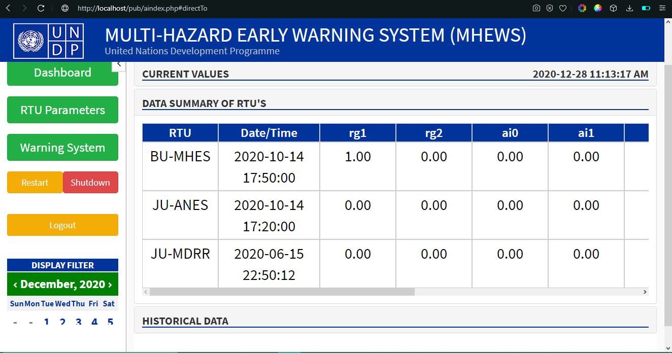Click the cube extensions icon
This screenshot has width=672, height=353.
pyautogui.click(x=614, y=8)
